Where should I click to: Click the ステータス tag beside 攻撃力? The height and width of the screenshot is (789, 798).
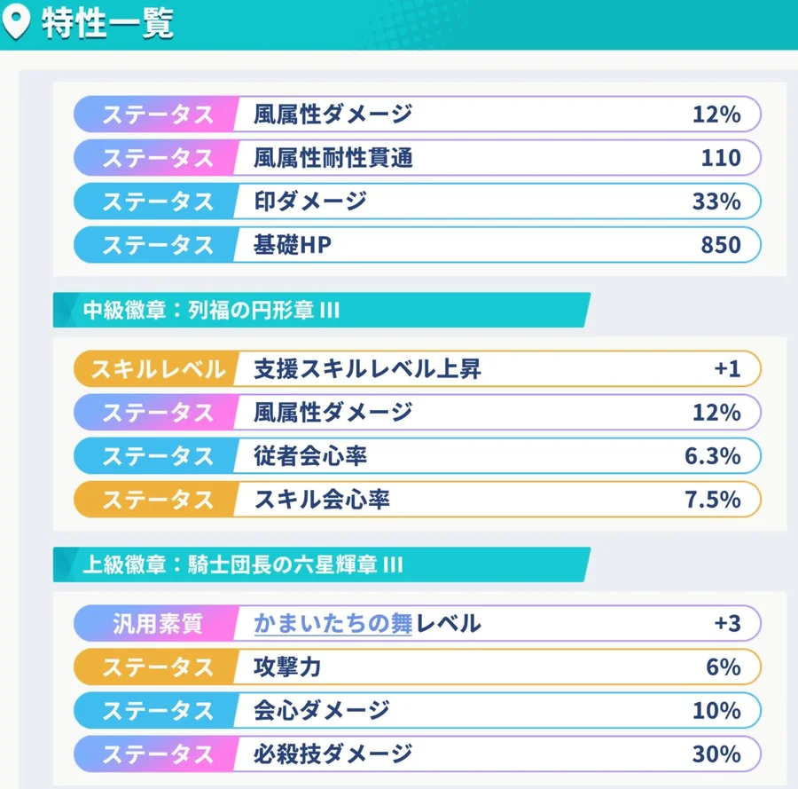click(158, 667)
